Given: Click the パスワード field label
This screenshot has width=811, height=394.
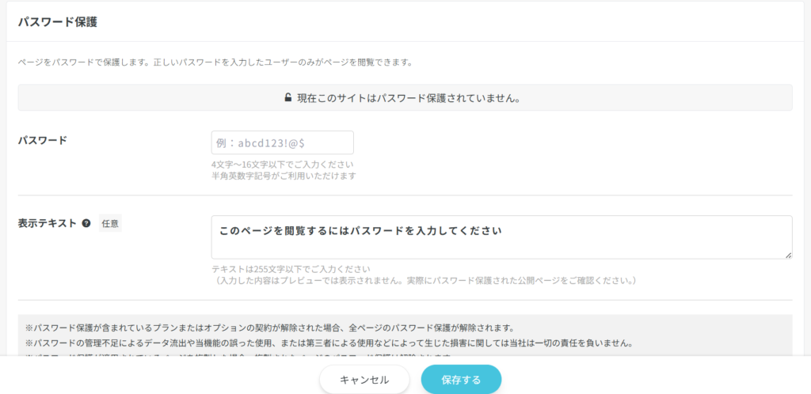Looking at the screenshot, I should (42, 140).
